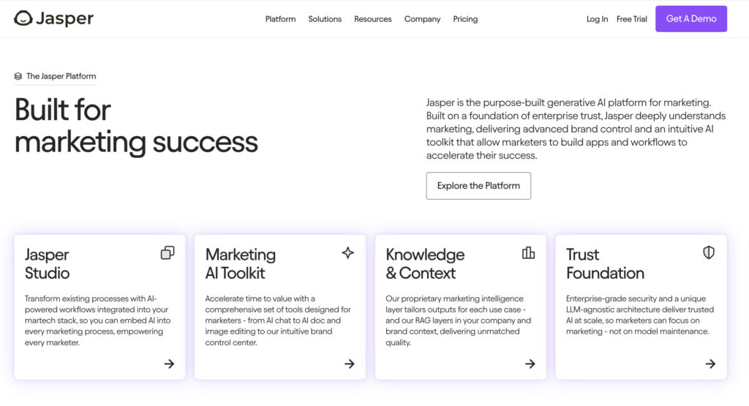Click the sparkle star icon on Marketing AI Toolkit
The image size is (749, 406).
click(347, 252)
